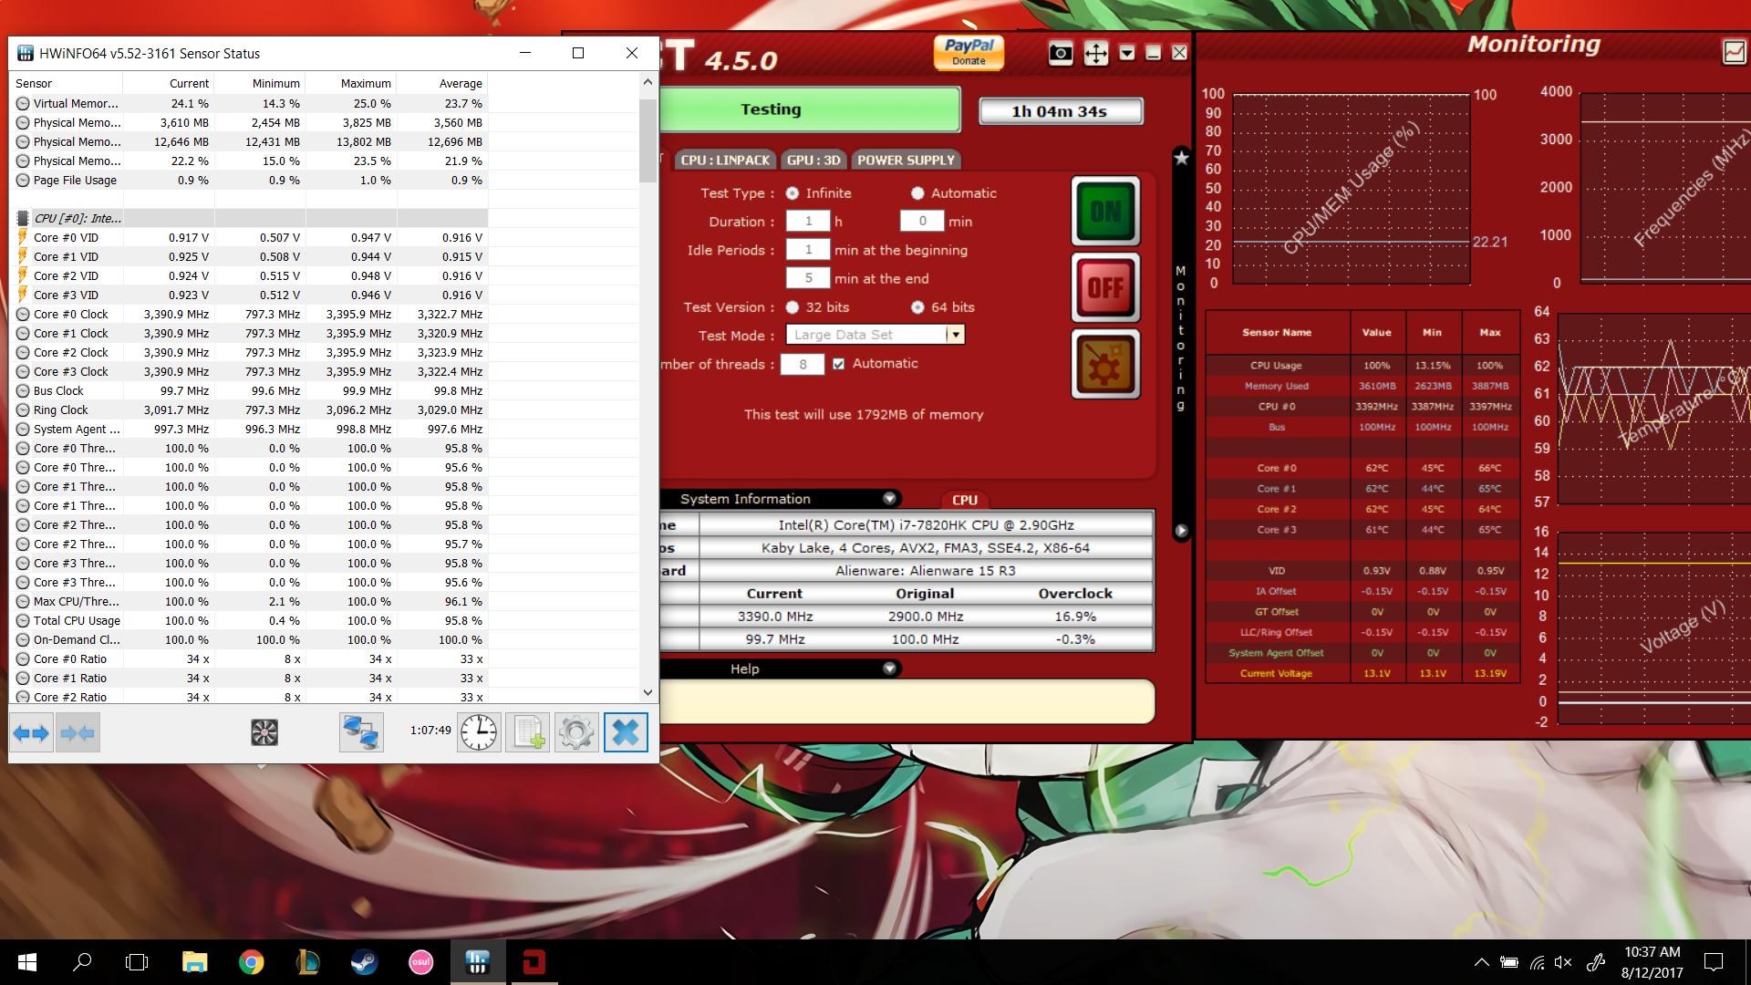Click Page File Usage sensor row
The height and width of the screenshot is (985, 1751).
249,180
